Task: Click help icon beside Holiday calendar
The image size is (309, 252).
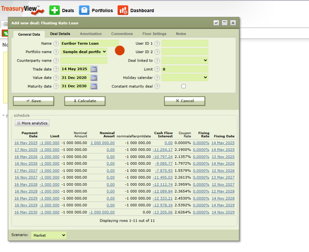Action: tap(157, 78)
